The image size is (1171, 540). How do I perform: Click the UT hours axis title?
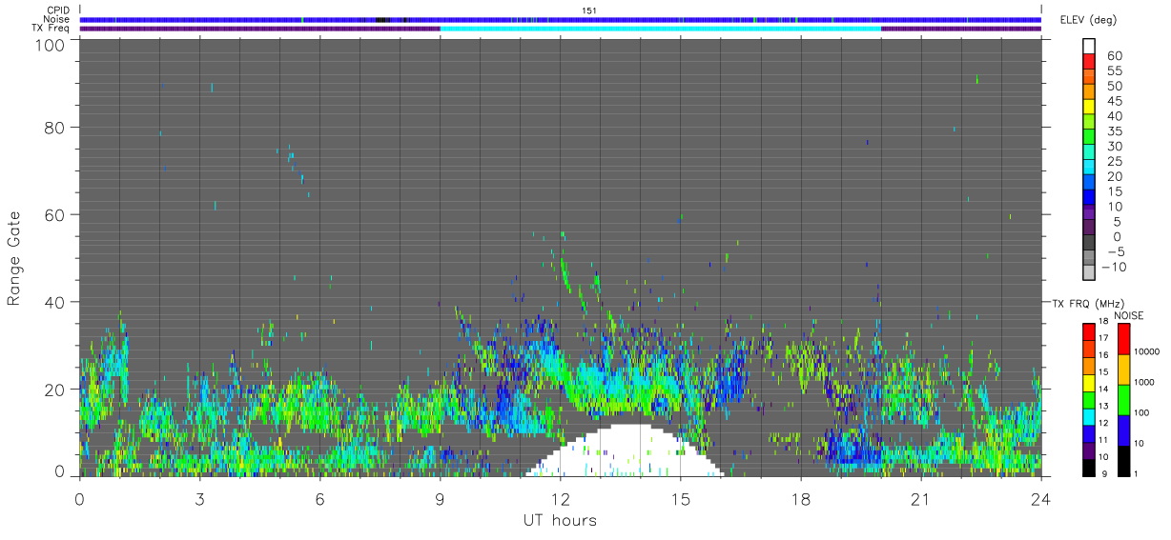click(559, 520)
